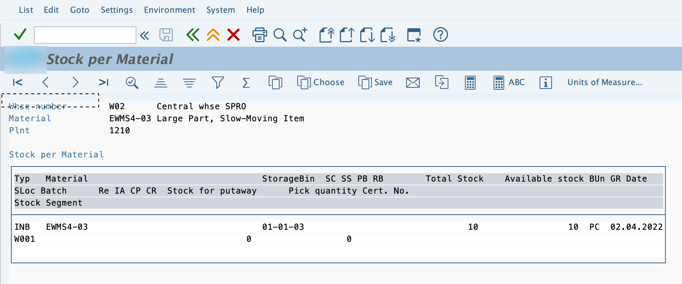Screen dimensions: 682x284
Task: Click the green checkmark Enter icon
Action: point(20,35)
